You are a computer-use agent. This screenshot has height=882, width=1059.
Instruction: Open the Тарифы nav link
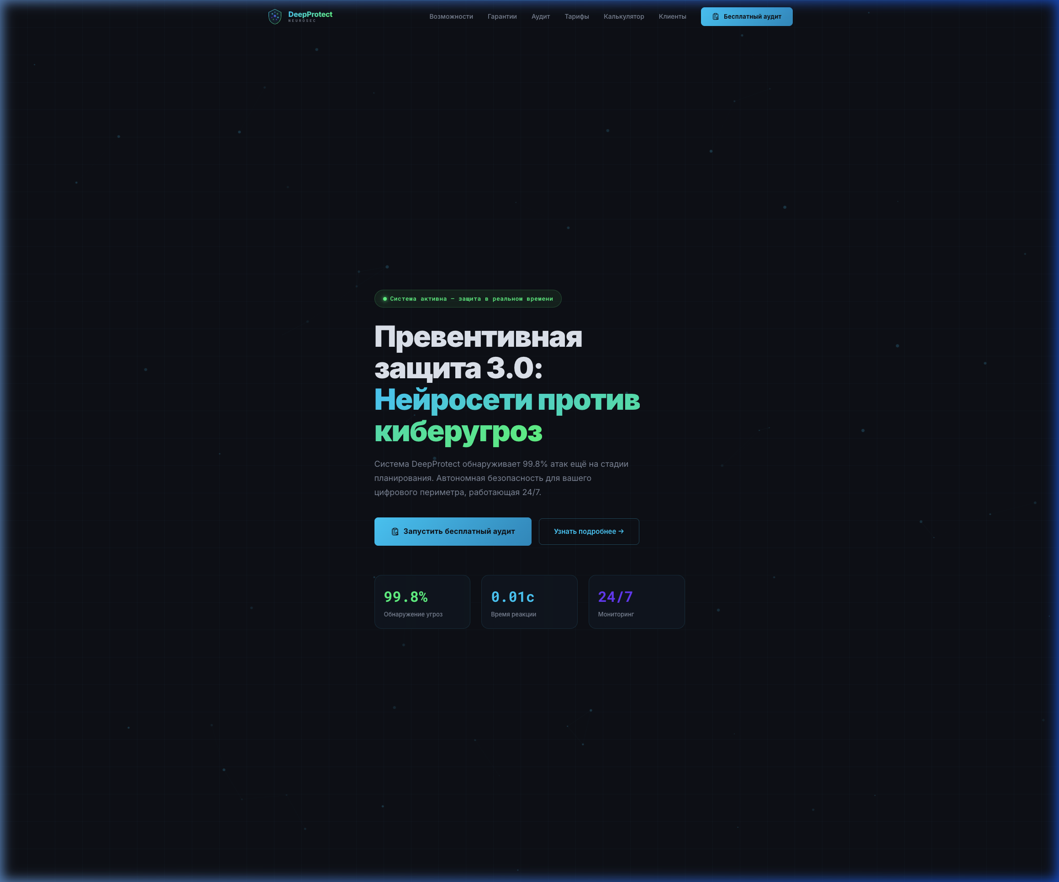point(576,16)
